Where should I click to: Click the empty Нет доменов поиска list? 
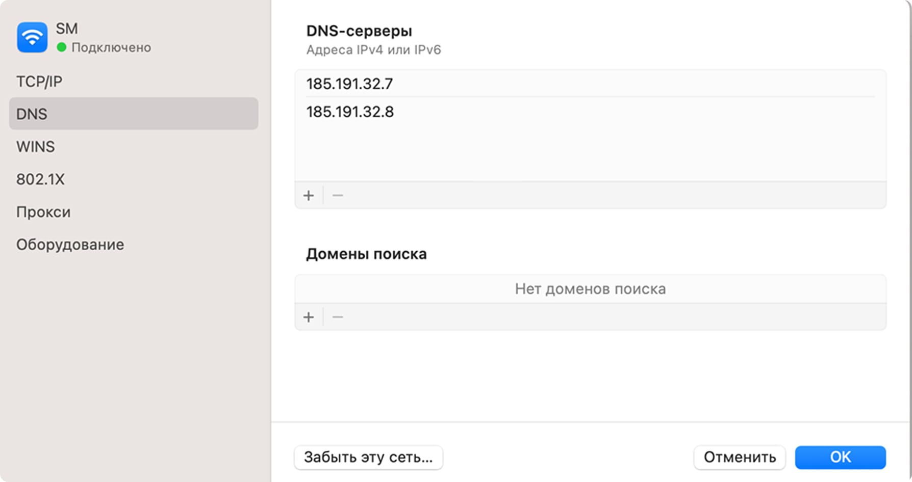click(590, 289)
